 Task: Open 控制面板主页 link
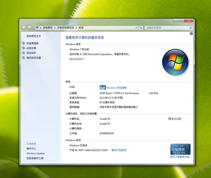[x=34, y=36]
